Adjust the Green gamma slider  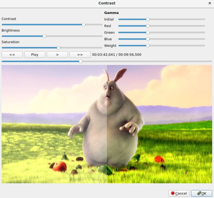pos(148,32)
